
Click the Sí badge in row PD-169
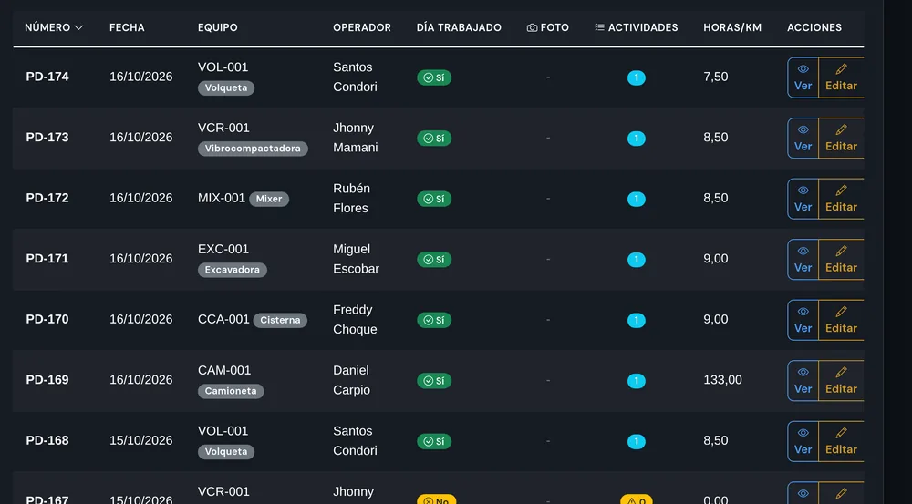click(434, 381)
